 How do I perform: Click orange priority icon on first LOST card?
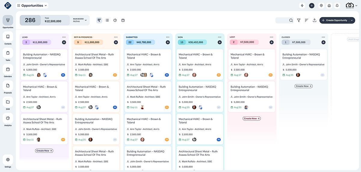point(270,75)
